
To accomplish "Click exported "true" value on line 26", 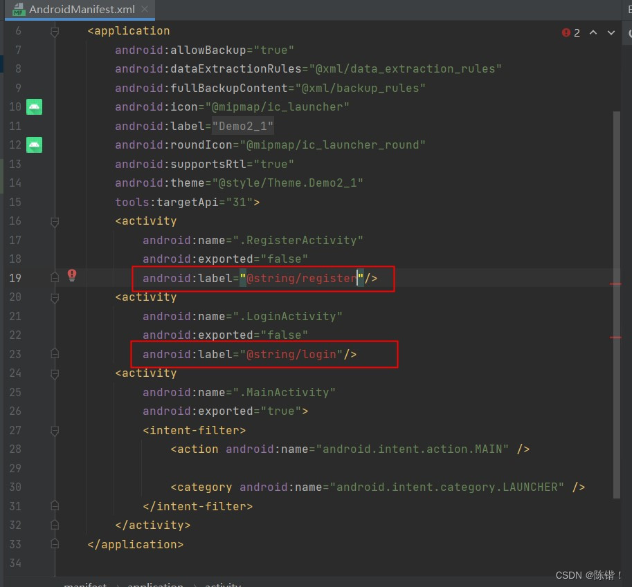I will coord(281,411).
